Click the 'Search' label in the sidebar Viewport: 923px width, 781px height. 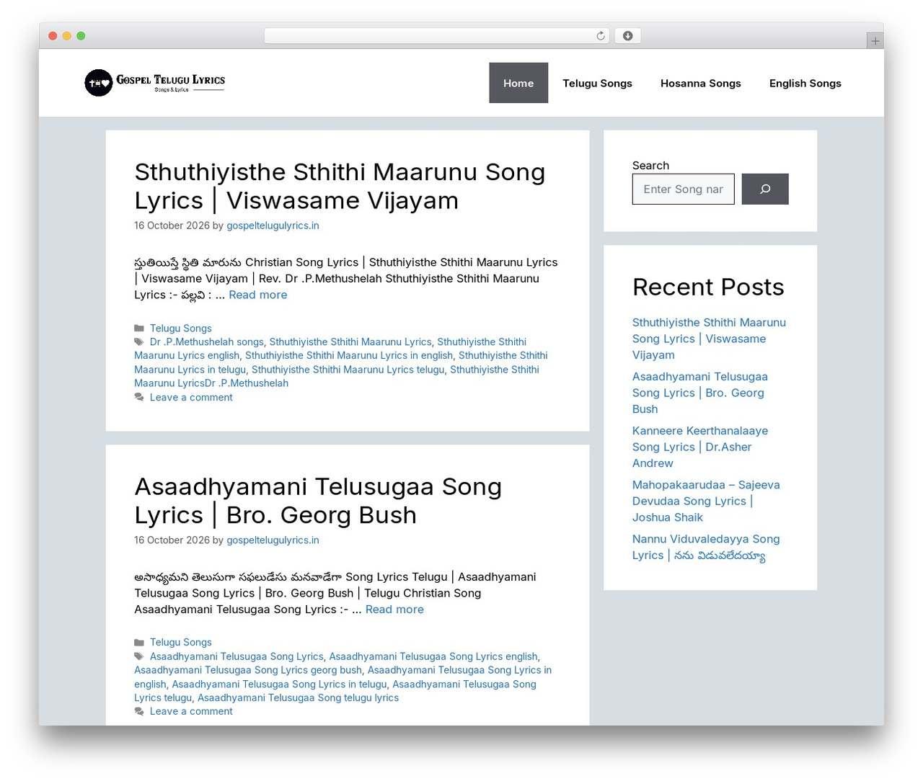point(650,166)
